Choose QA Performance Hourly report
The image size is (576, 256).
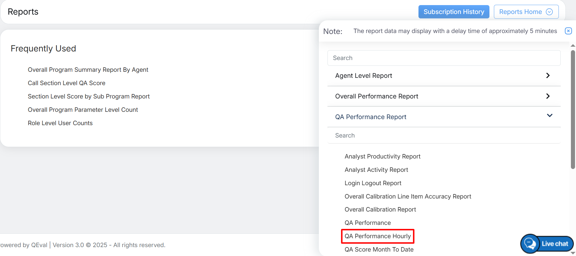[377, 236]
